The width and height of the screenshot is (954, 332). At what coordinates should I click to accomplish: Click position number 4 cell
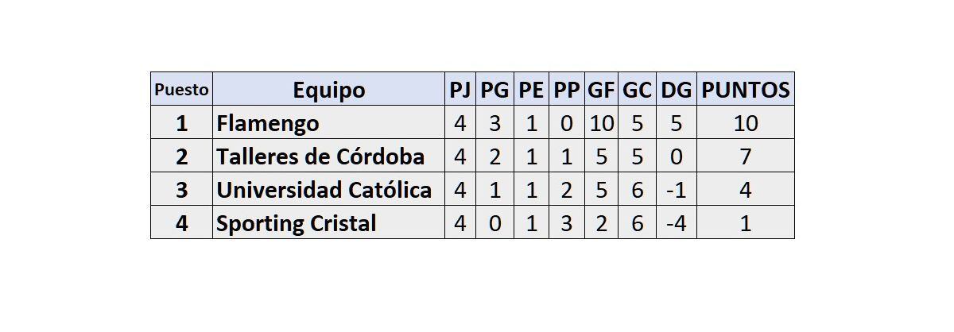pos(181,224)
